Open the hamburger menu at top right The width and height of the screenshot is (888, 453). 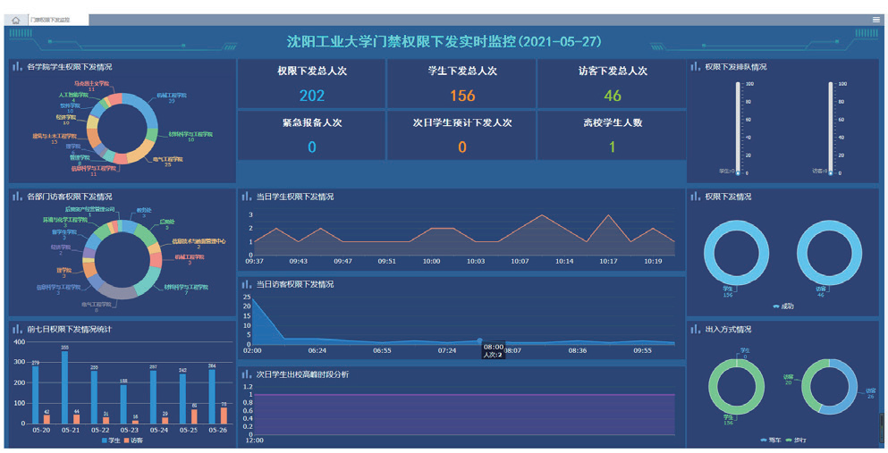(x=876, y=20)
